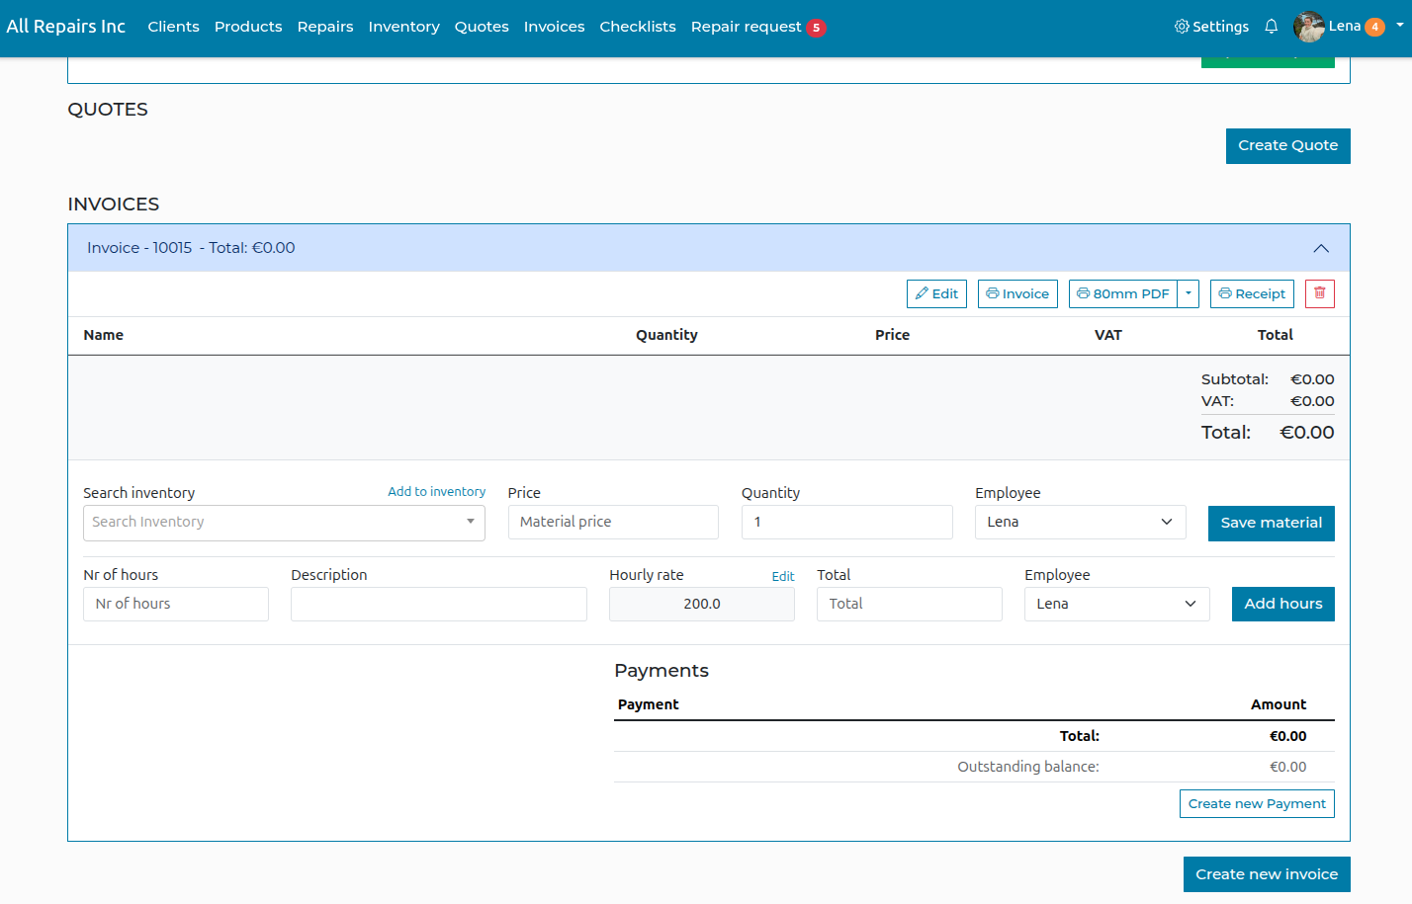This screenshot has width=1412, height=904.
Task: Open the Employee dropdown beside Add hours
Action: coord(1117,604)
